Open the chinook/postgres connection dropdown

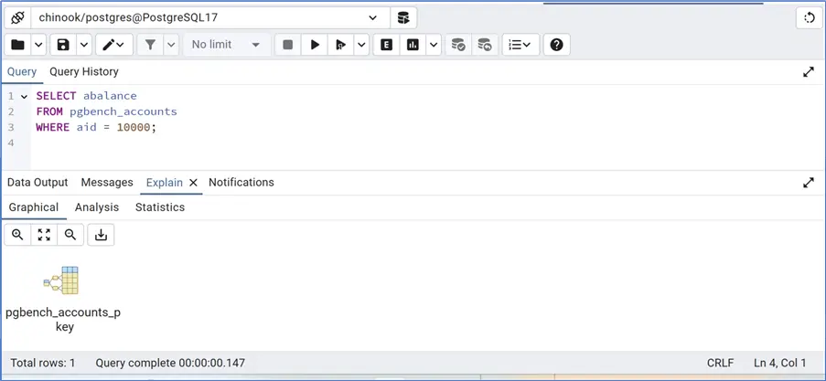(210, 18)
